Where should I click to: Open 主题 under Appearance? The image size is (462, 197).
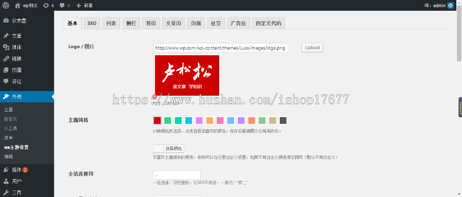pyautogui.click(x=9, y=110)
